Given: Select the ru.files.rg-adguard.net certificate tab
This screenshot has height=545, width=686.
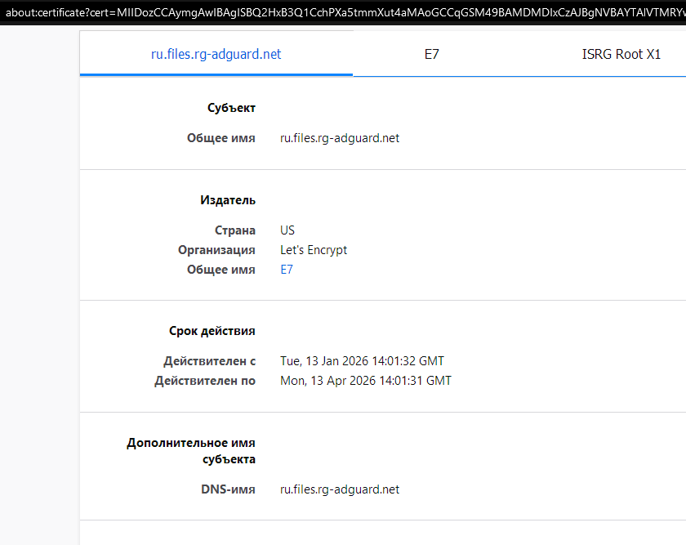Looking at the screenshot, I should (216, 55).
